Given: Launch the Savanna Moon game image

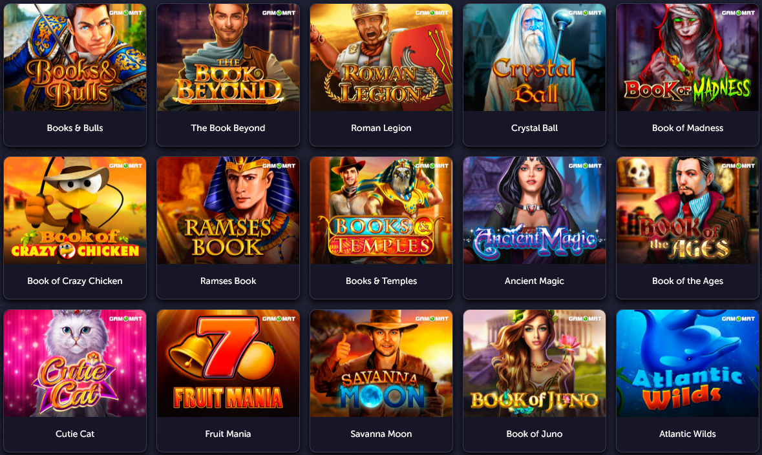Looking at the screenshot, I should tap(381, 363).
